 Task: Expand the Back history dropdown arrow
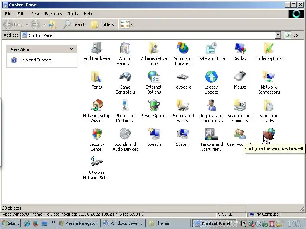coord(27,24)
